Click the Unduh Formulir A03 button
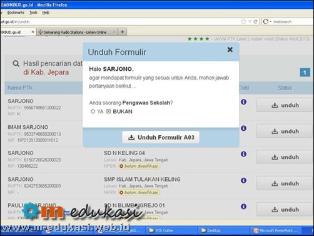This screenshot has width=314, height=236. point(161,137)
